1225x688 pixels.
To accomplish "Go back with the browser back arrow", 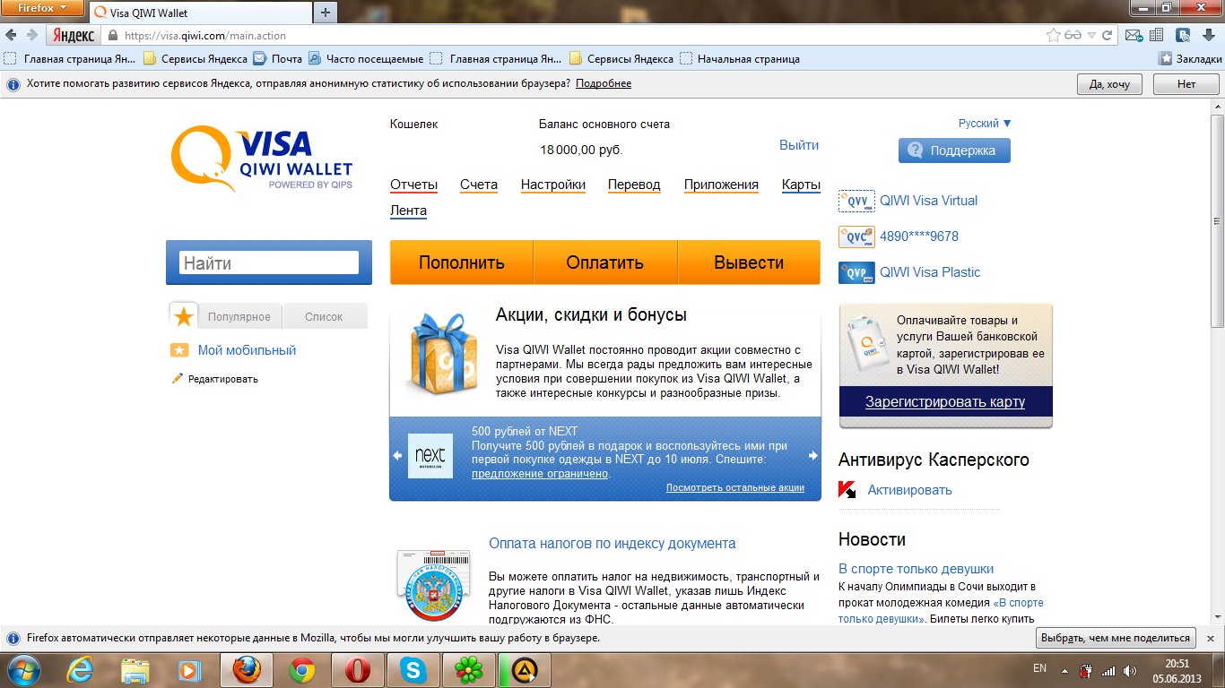I will pyautogui.click(x=11, y=36).
